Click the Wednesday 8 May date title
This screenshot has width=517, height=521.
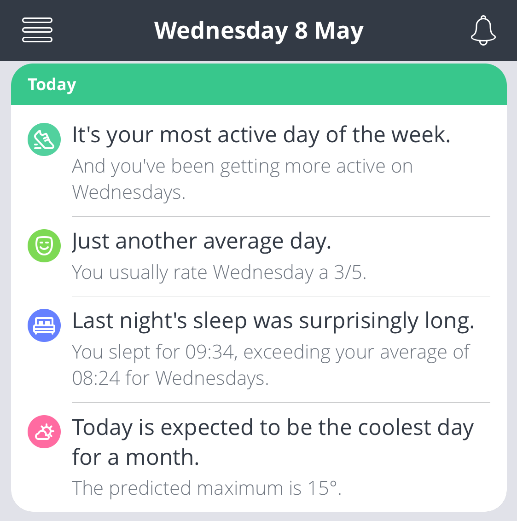pos(259,30)
